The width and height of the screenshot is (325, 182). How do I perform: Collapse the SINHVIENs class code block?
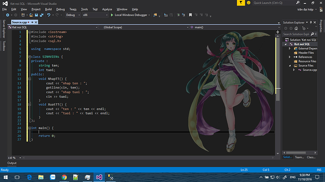[x=30, y=56]
